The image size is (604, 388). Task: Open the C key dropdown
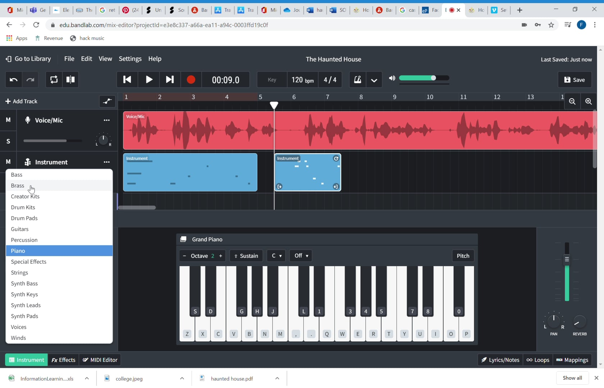pos(276,256)
